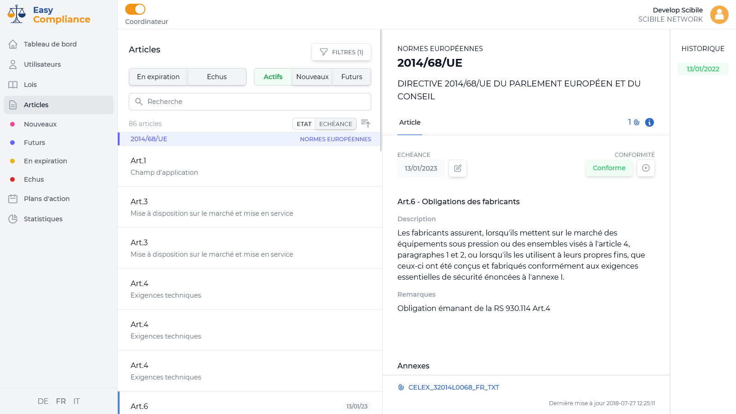This screenshot has height=414, width=736.
Task: Click the edit échéance pencil icon
Action: (458, 168)
